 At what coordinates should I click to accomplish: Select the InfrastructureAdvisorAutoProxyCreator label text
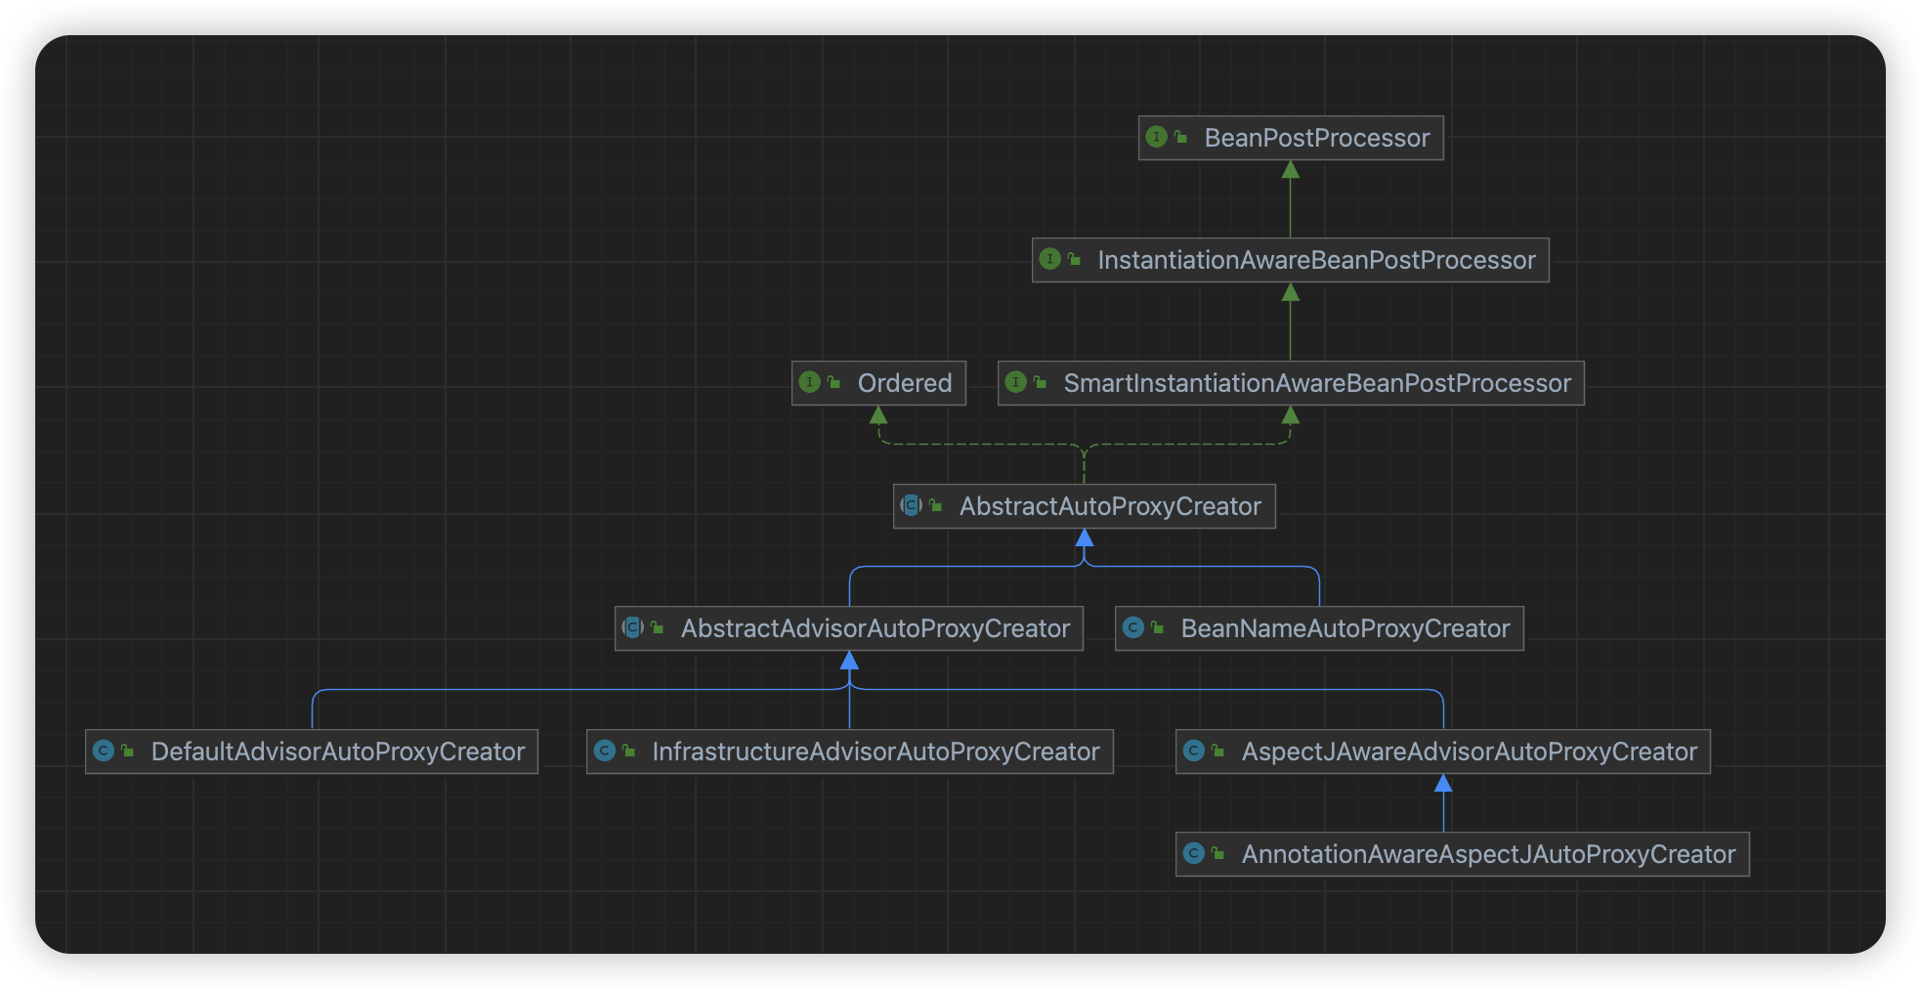(875, 752)
